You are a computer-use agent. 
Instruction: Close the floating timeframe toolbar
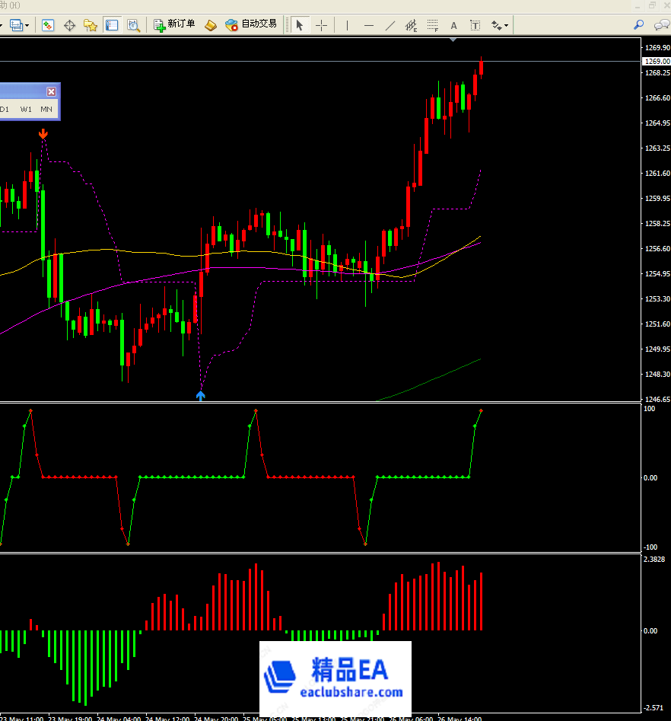51,91
